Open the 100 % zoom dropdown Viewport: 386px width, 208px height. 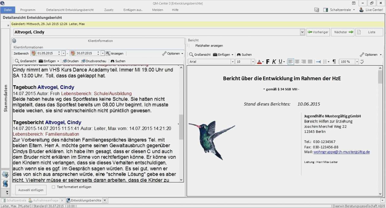(x=357, y=62)
